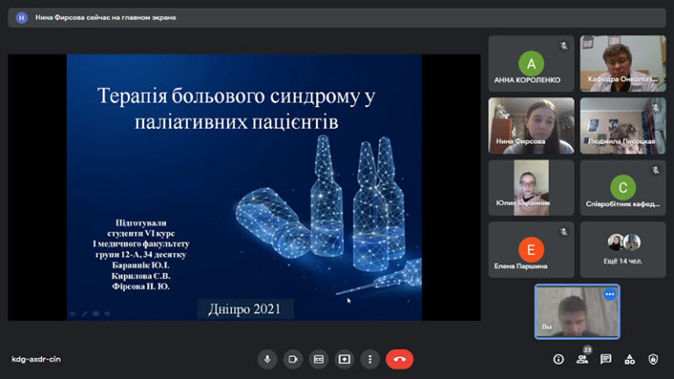Expand the 'Ещё 14 чел.' participants tile
The image size is (674, 379).
622,249
